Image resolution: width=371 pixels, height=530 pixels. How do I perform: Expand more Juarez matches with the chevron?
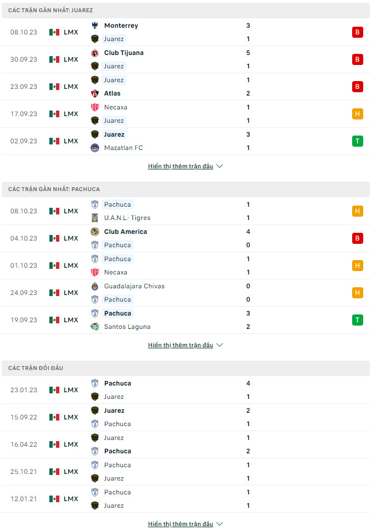(x=220, y=166)
